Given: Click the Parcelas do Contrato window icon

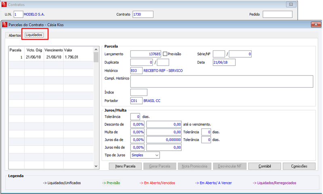Looking at the screenshot, I should coord(4,25).
